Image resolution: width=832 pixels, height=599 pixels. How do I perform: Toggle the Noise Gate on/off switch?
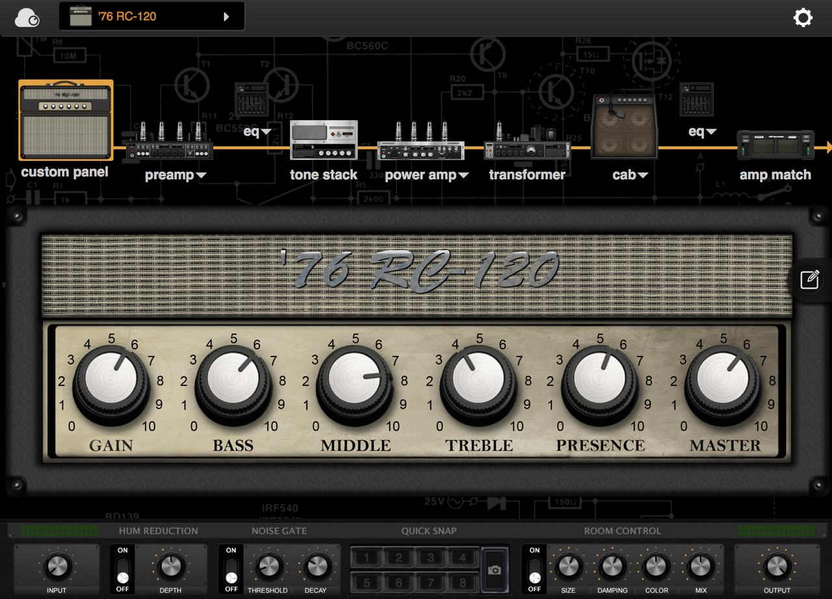click(231, 570)
